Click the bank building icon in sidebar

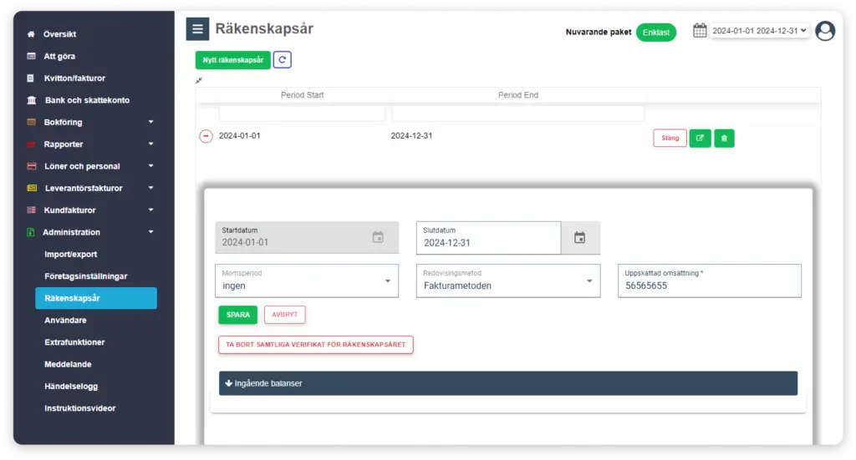[32, 100]
